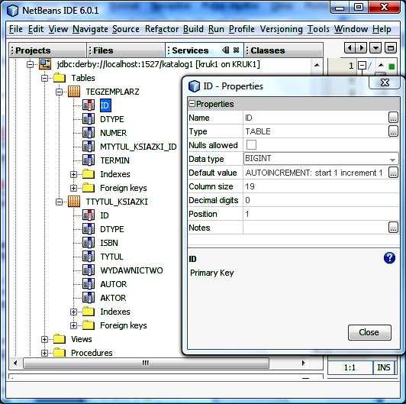Expand the Procedures node

pyautogui.click(x=45, y=353)
